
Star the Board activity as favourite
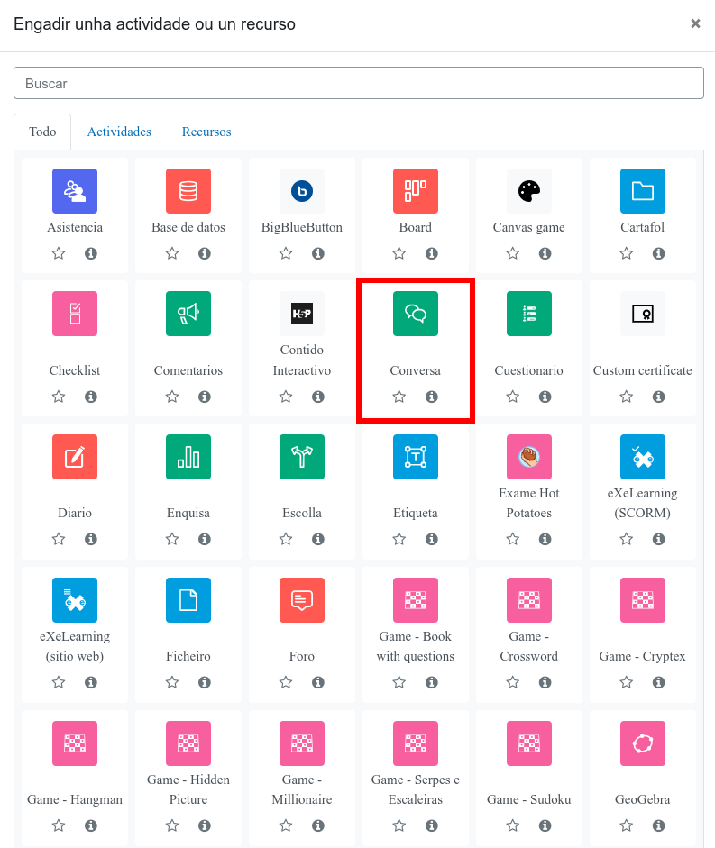click(x=399, y=254)
